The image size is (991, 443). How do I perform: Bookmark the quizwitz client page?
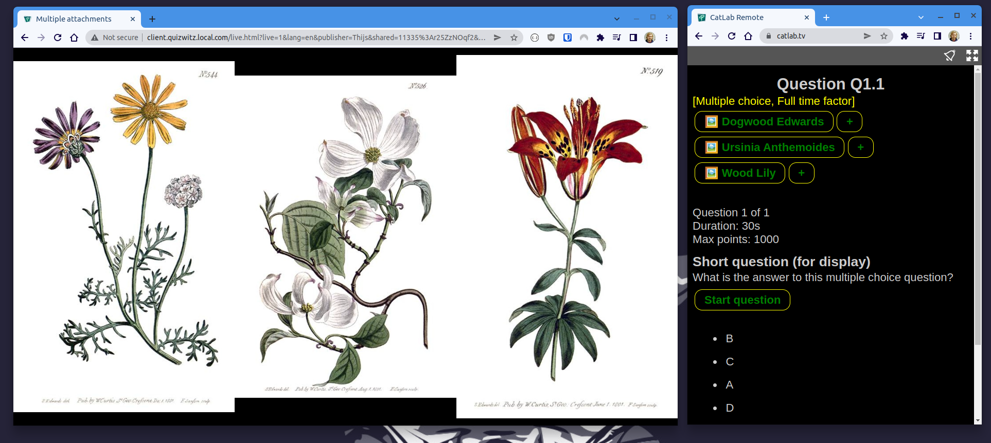click(x=514, y=38)
